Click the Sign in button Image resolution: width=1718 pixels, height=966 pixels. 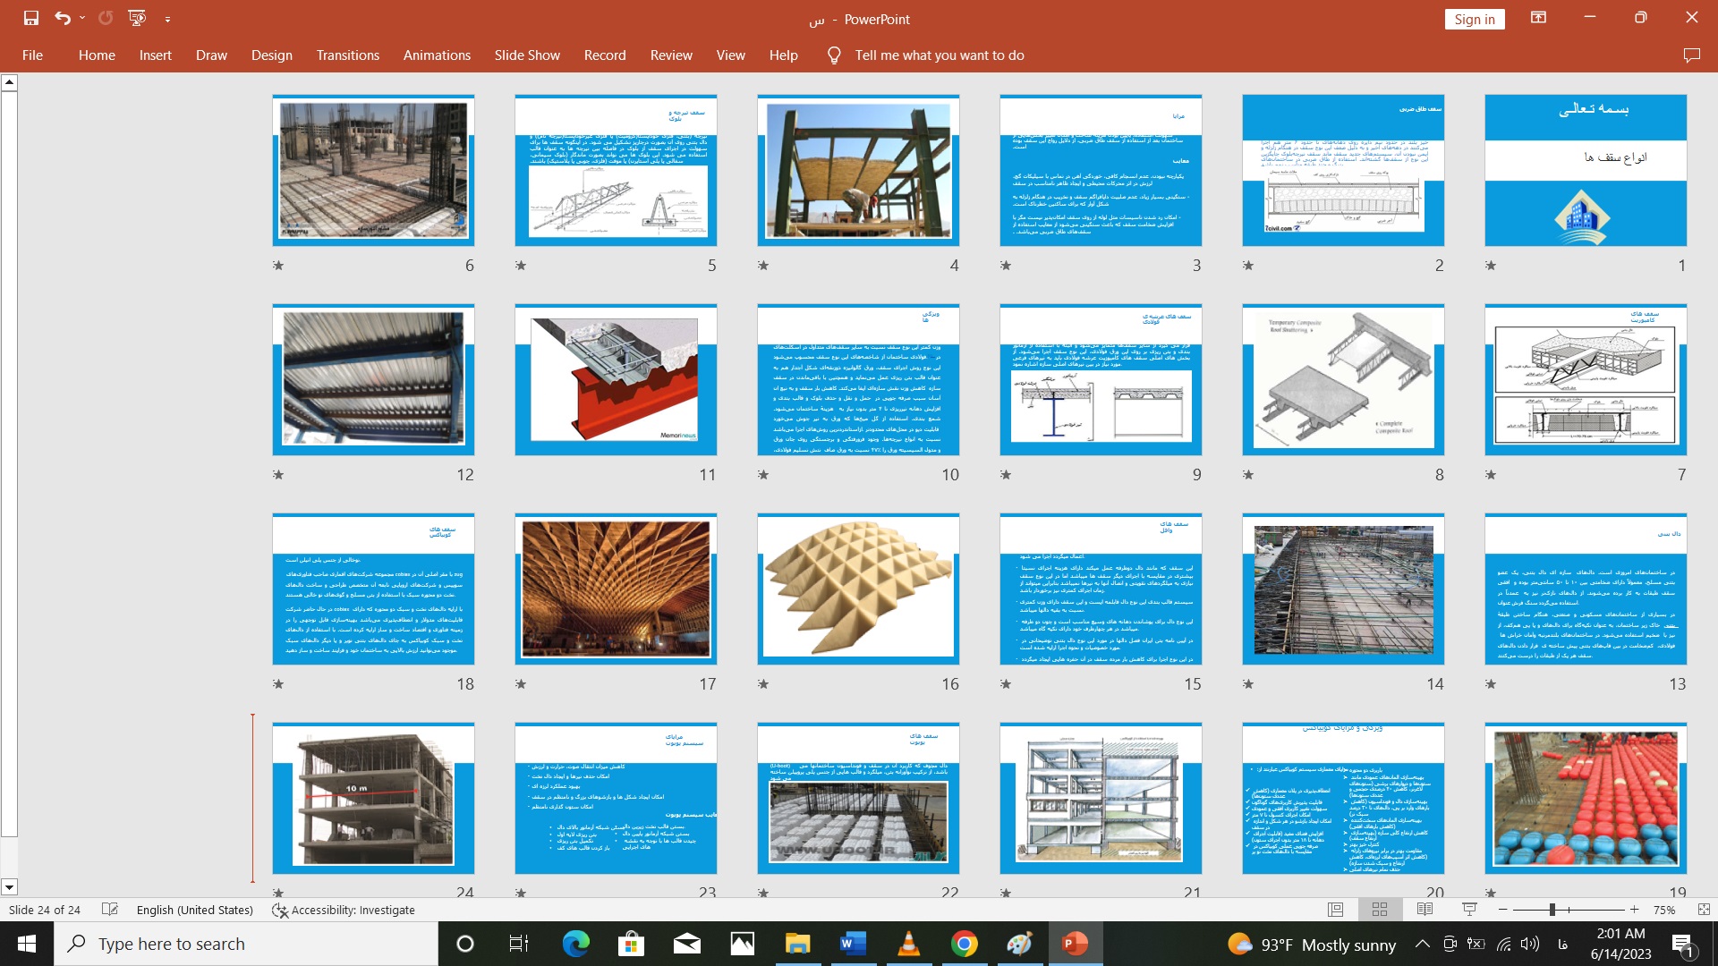click(x=1478, y=18)
